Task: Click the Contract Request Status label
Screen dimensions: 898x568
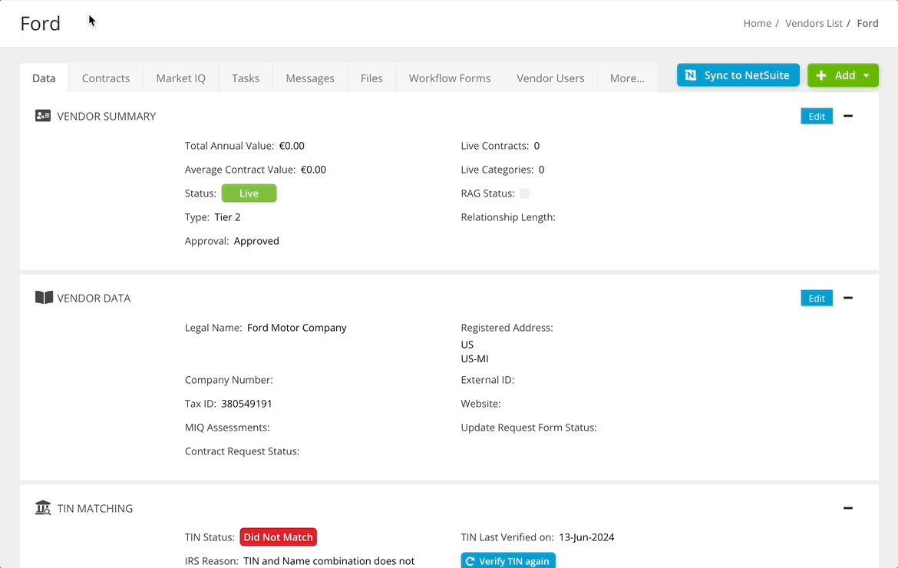Action: coord(242,451)
